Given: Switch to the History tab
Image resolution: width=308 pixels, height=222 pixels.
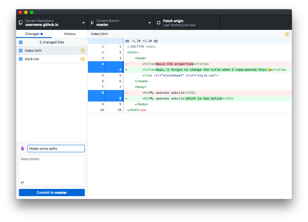Looking at the screenshot, I should [x=70, y=34].
